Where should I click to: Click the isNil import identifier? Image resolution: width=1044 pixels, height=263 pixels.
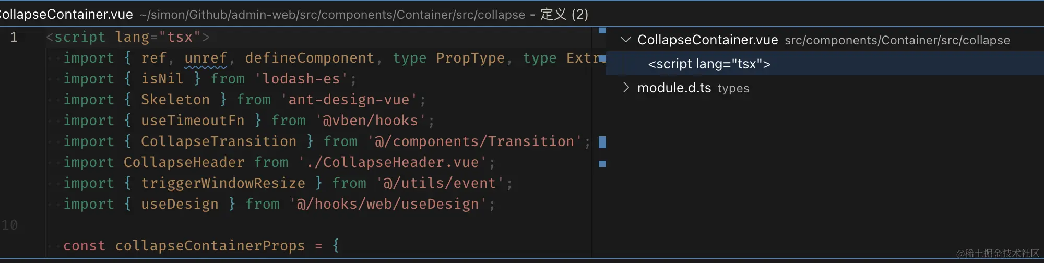click(x=162, y=79)
